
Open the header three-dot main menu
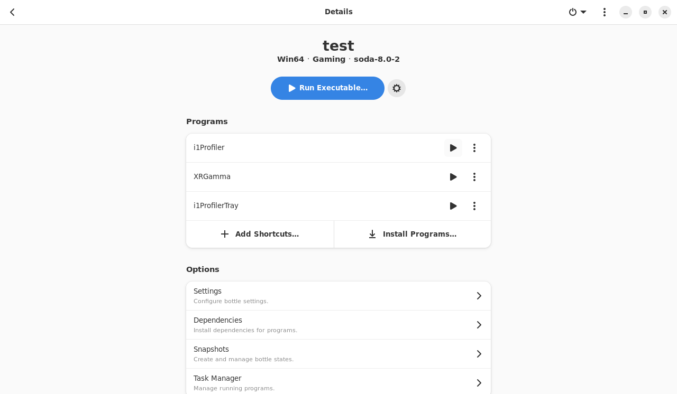click(605, 12)
